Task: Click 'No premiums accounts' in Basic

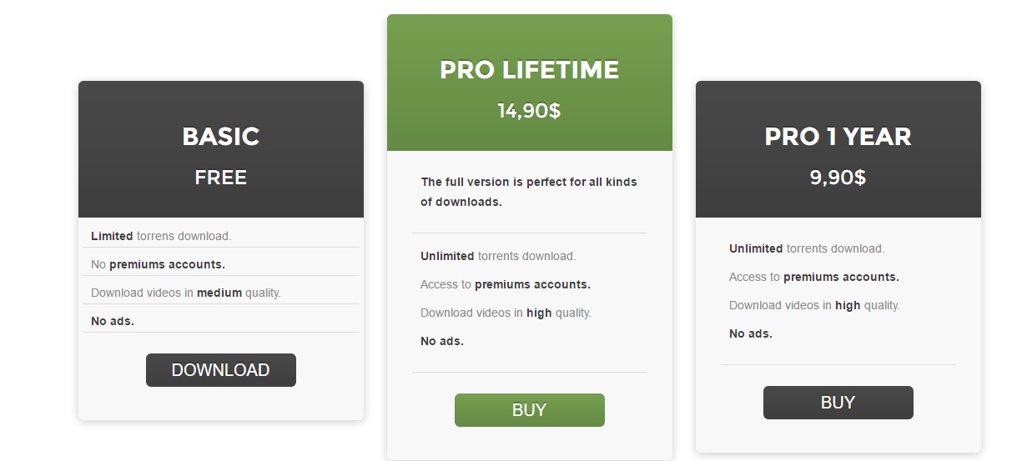Action: pos(158,264)
